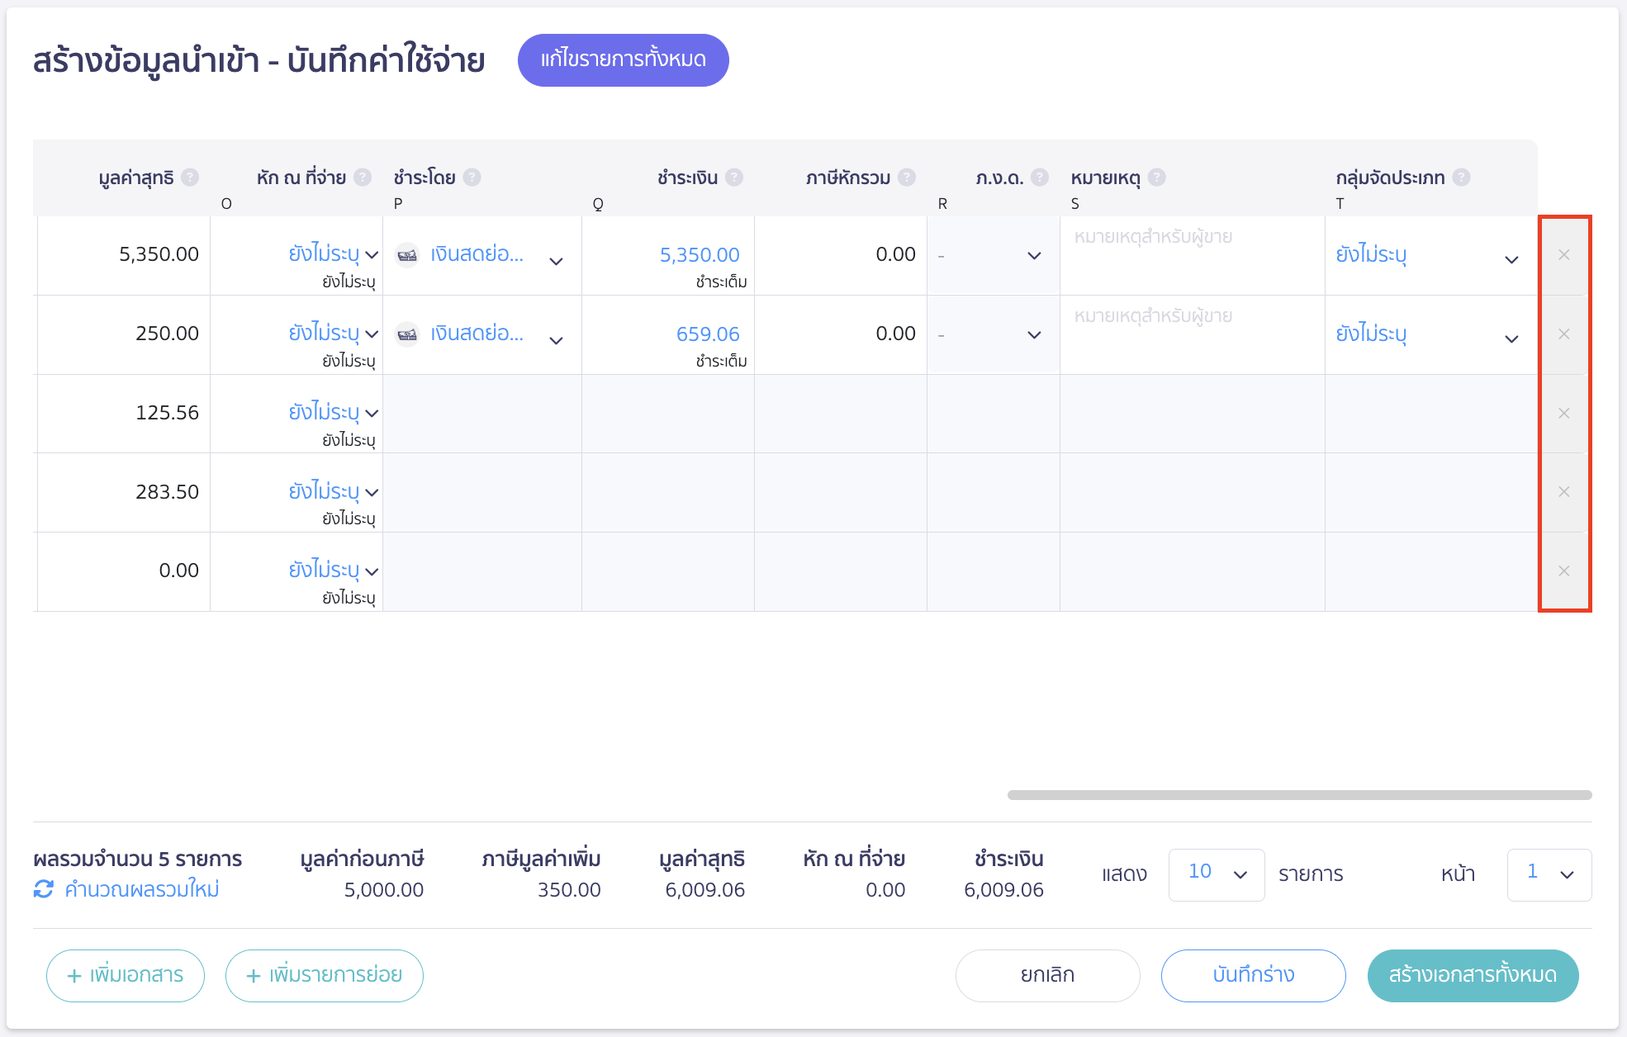
Task: Click help icon beside มูลค่าสุทธิ header
Action: pos(191,177)
